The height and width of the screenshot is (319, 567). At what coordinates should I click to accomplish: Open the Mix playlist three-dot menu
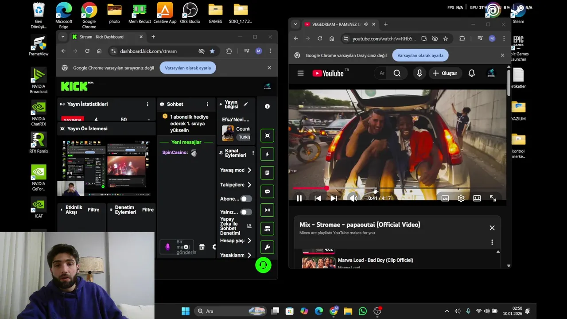(492, 242)
